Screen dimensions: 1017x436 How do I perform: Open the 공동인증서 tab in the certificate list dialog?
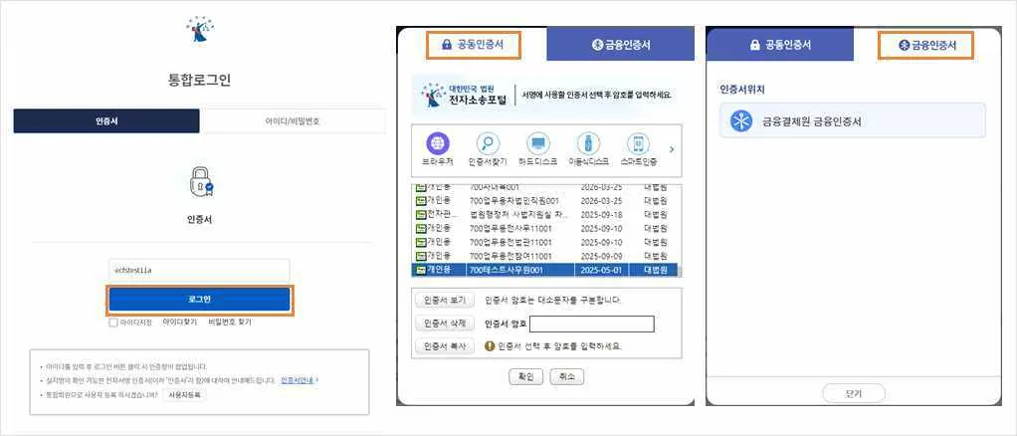click(x=473, y=45)
